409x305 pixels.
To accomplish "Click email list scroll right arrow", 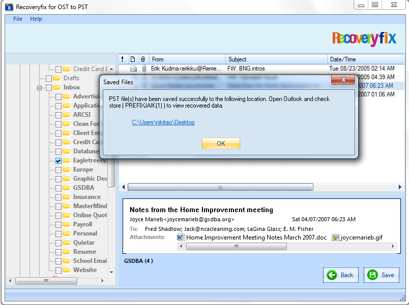I will (400, 187).
